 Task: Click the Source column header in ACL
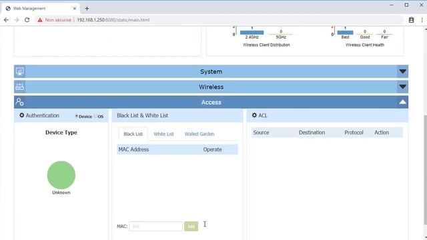261,133
